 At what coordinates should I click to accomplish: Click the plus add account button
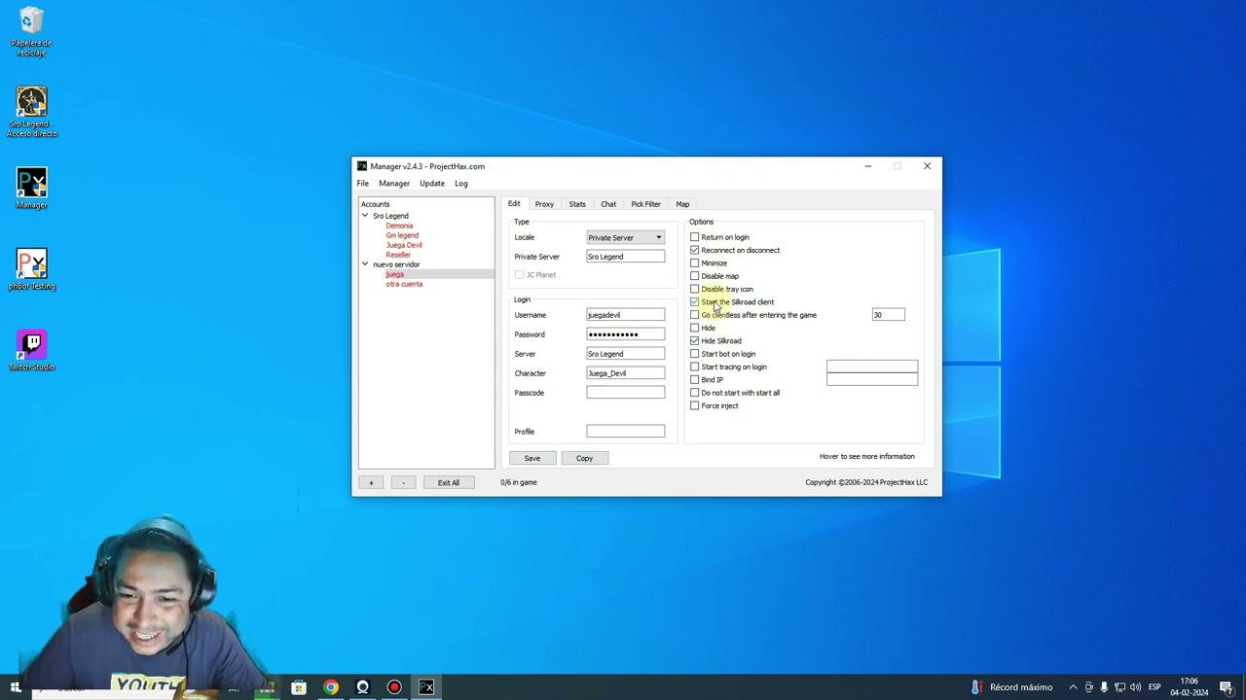(x=370, y=482)
